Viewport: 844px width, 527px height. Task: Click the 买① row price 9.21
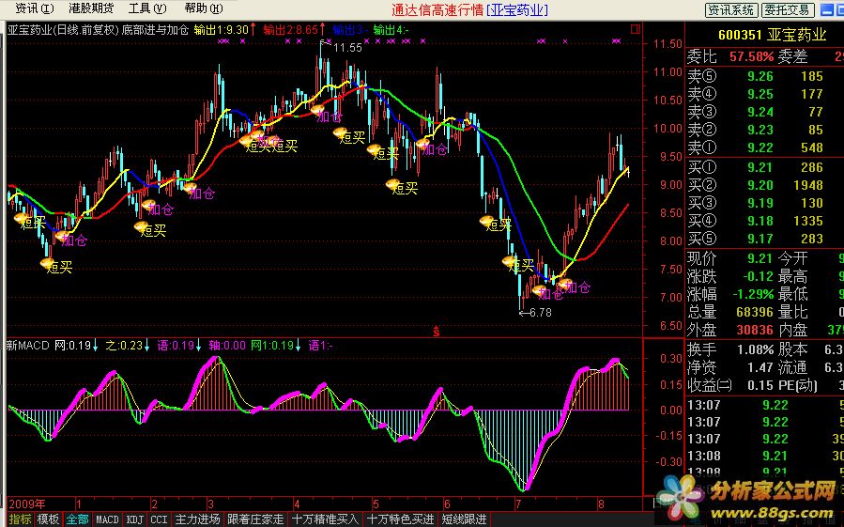pos(760,167)
